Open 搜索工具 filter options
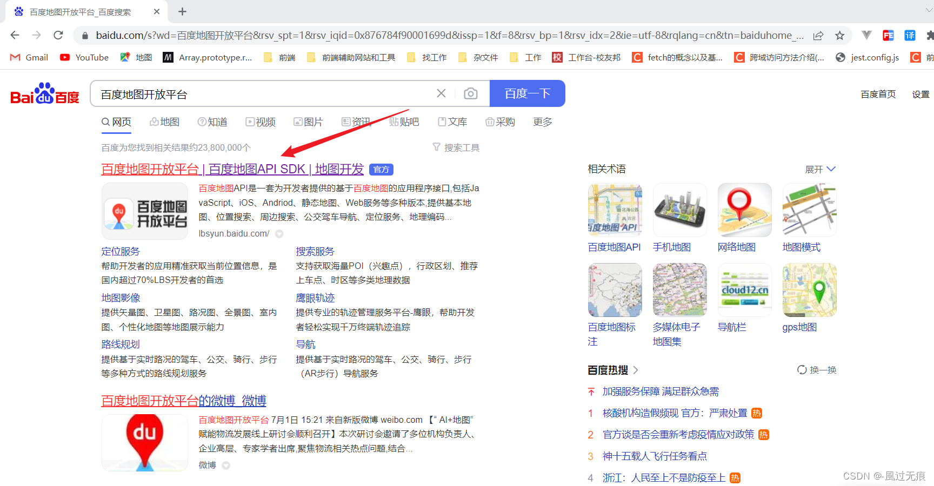The image size is (934, 486). [456, 147]
